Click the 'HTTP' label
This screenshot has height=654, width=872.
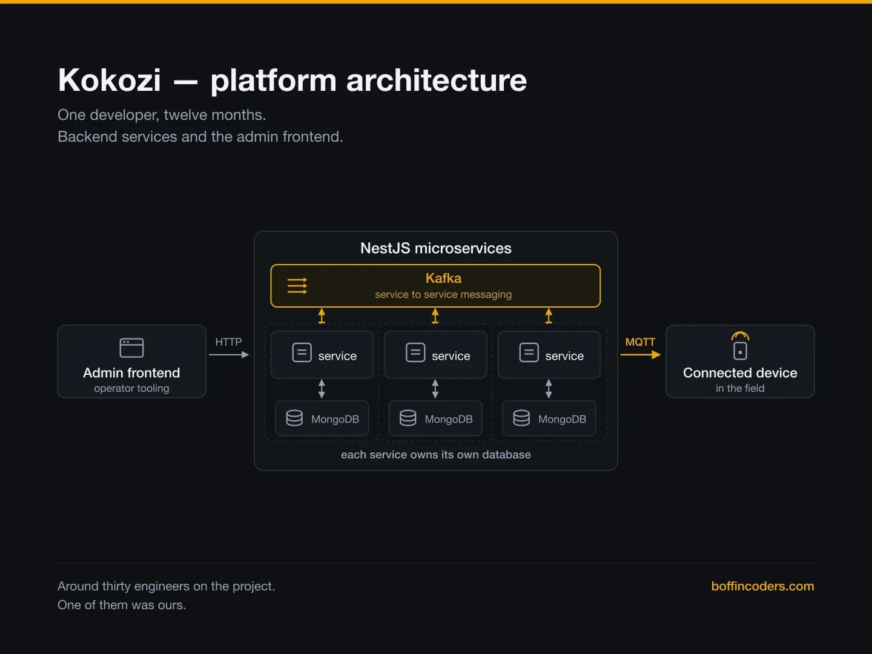click(228, 342)
